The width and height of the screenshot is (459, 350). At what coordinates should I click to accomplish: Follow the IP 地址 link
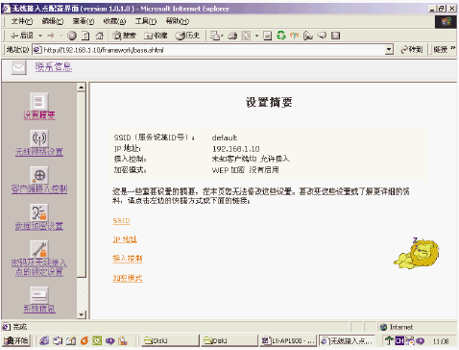point(125,239)
